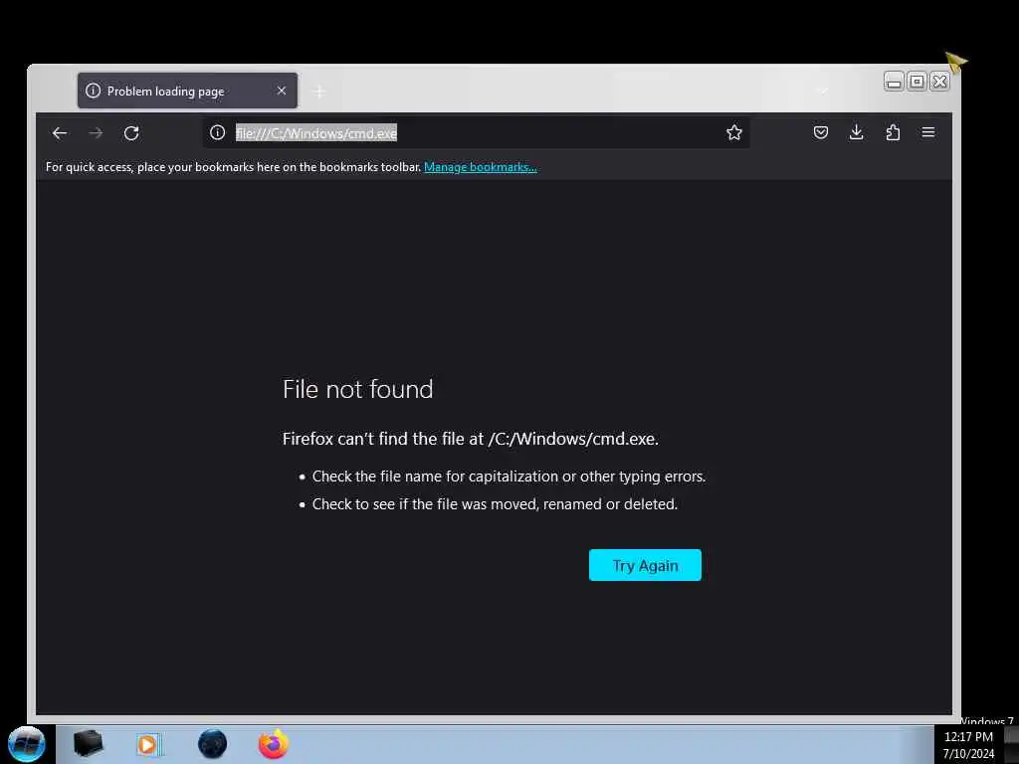The height and width of the screenshot is (764, 1019).
Task: Open the Downloads panel
Action: 857,132
